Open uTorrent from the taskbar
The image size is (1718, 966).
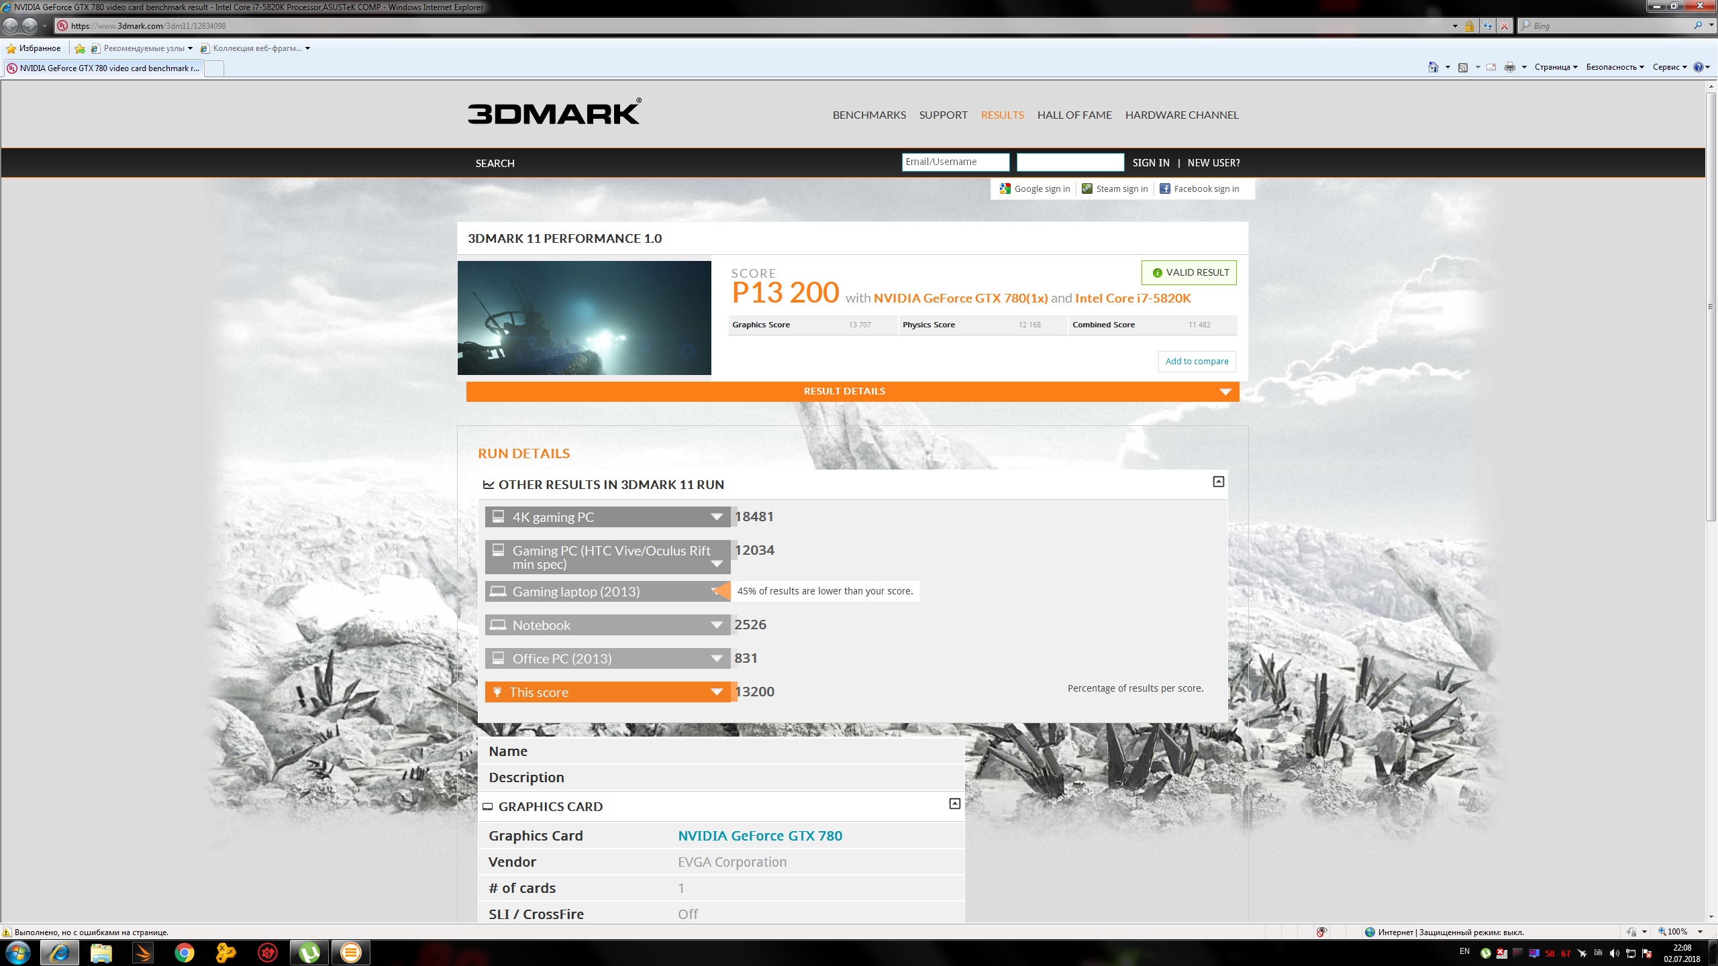(309, 953)
